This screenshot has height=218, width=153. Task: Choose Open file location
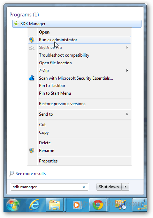(55, 63)
